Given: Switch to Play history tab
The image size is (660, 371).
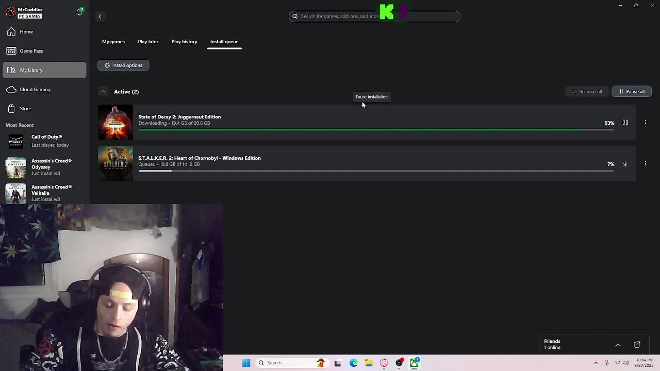Looking at the screenshot, I should coord(184,42).
